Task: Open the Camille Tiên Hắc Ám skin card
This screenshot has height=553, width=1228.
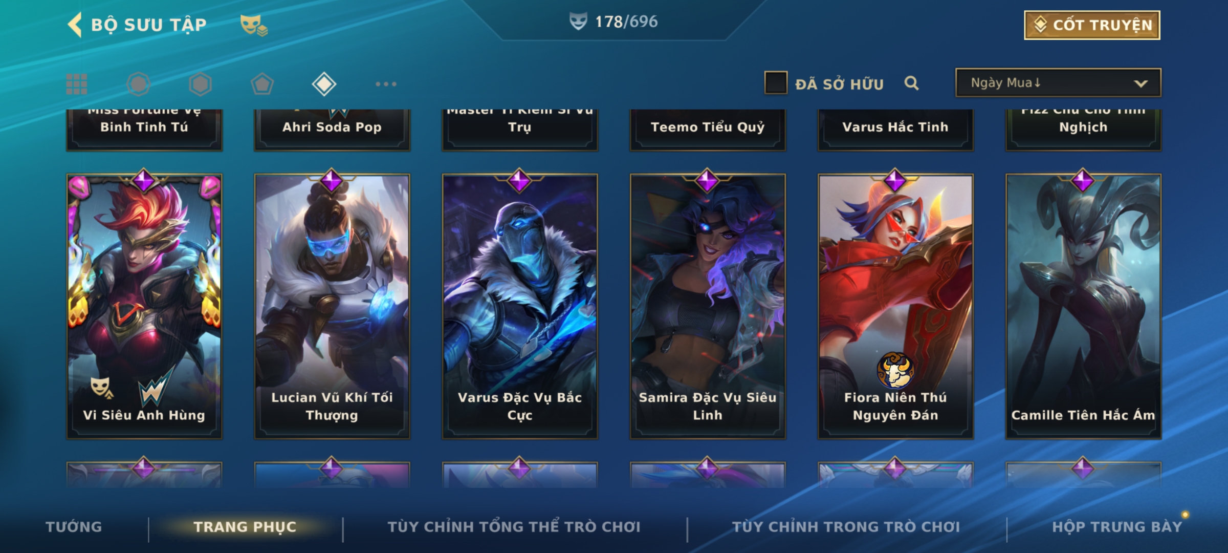Action: pos(1083,306)
